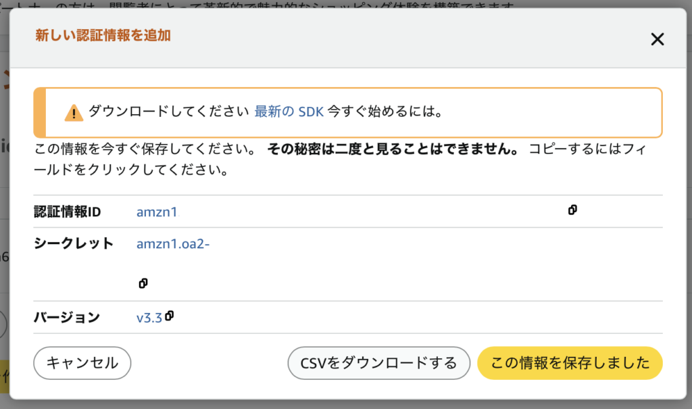This screenshot has width=692, height=409.
Task: Copy the version using the icon beside v3.3
Action: [x=170, y=316]
